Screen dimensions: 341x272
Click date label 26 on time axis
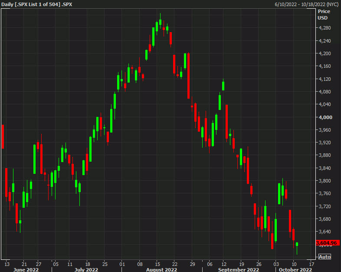[259, 264]
